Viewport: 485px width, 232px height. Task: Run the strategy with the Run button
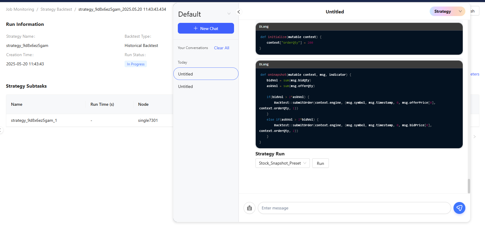(320, 163)
